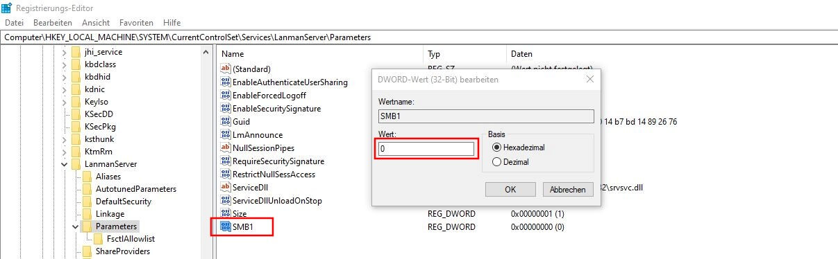
Task: Cancel the dialog with Abbrechen
Action: pyautogui.click(x=567, y=189)
